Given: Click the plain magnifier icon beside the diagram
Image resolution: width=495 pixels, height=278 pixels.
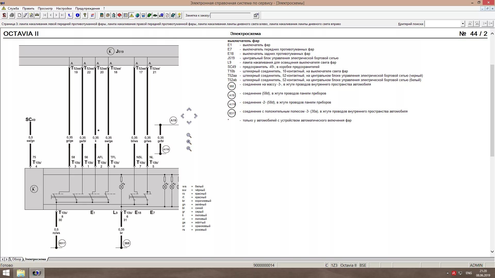Looking at the screenshot, I should coord(189,135).
